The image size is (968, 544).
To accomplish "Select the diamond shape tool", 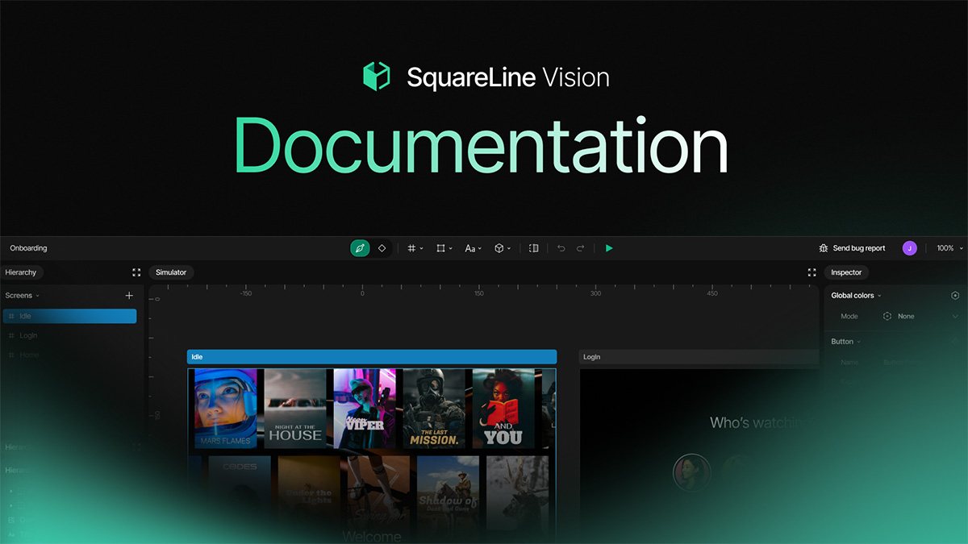I will point(381,248).
